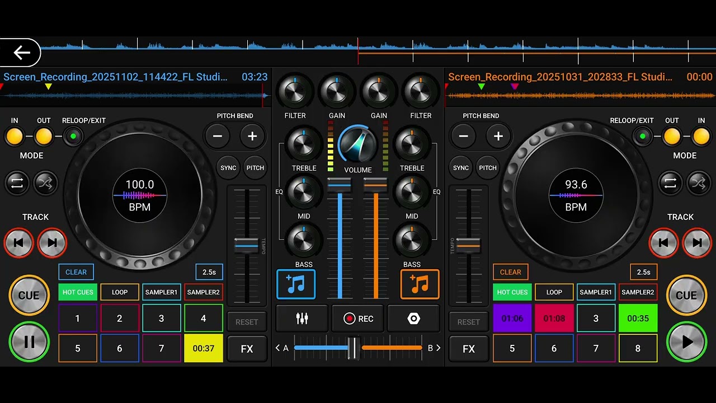
Task: Add music to deck B
Action: point(420,284)
